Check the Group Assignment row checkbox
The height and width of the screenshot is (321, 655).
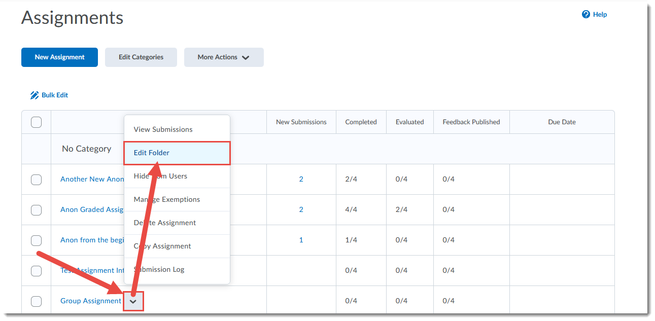36,301
